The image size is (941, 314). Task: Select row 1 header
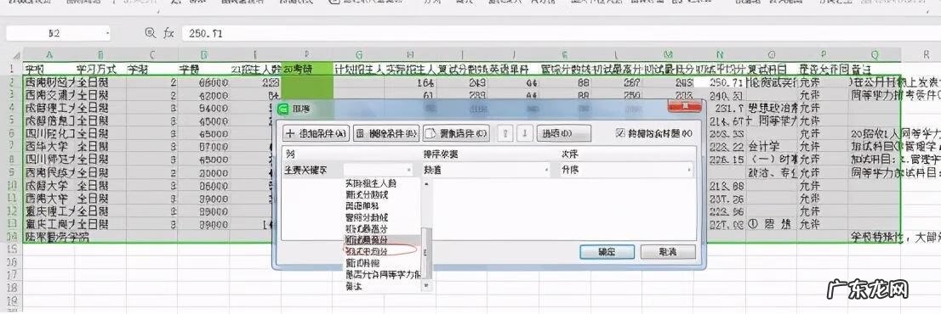pyautogui.click(x=11, y=69)
